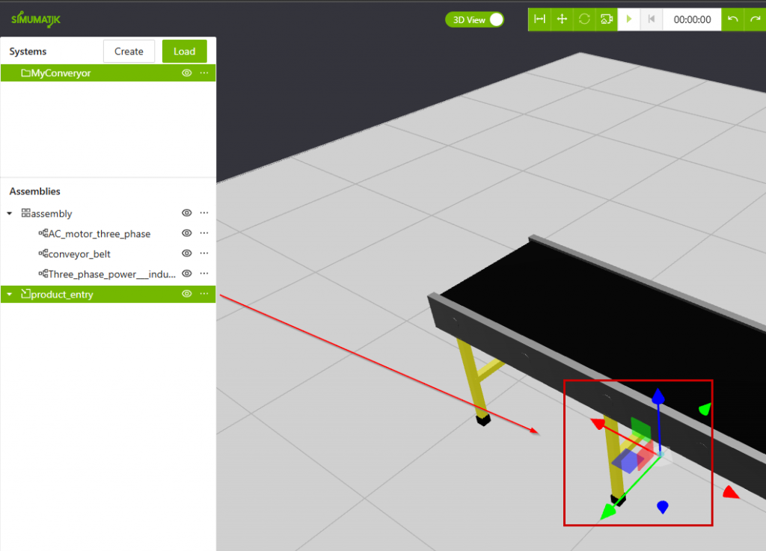Collapse the assembly tree node

click(x=9, y=213)
